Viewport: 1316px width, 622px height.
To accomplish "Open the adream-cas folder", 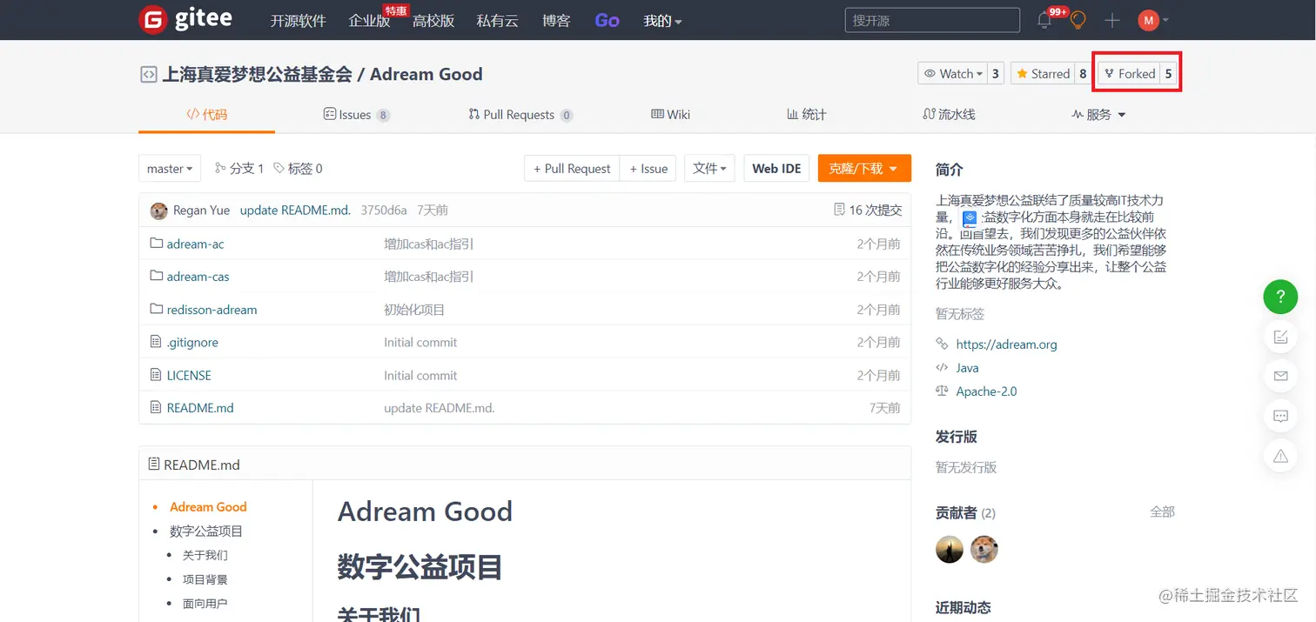I will tap(198, 277).
